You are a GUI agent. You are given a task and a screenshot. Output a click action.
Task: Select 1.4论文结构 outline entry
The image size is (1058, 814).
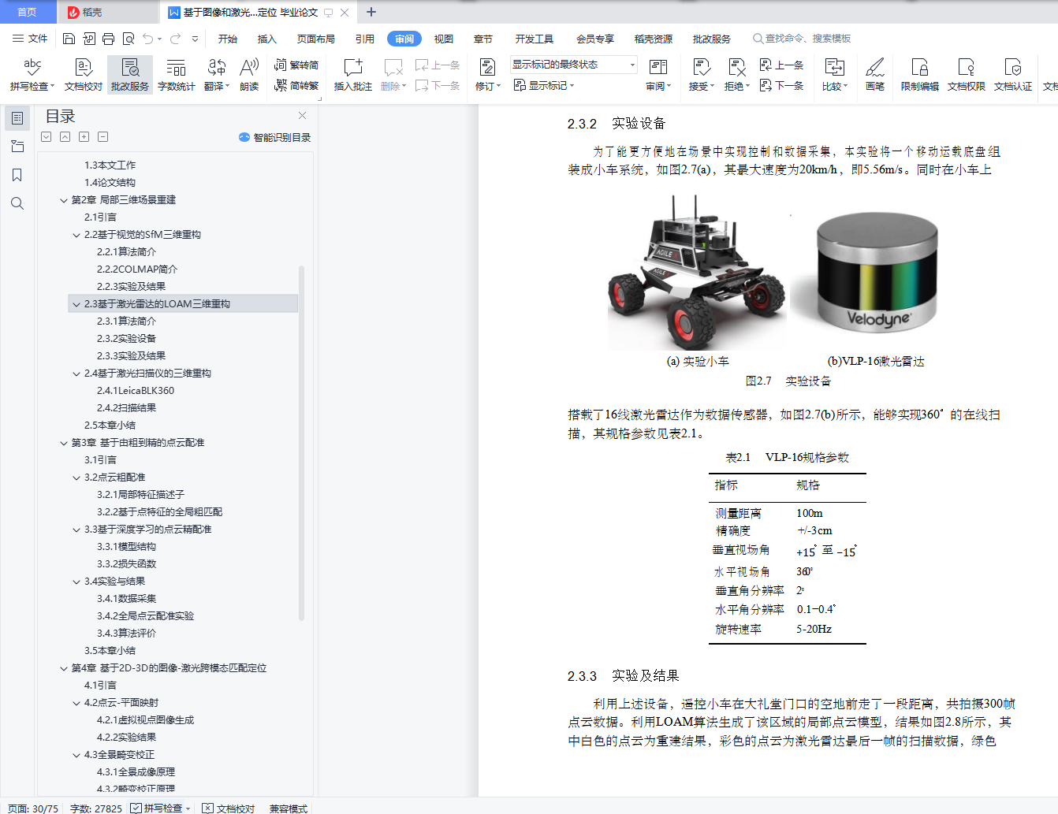(x=110, y=183)
